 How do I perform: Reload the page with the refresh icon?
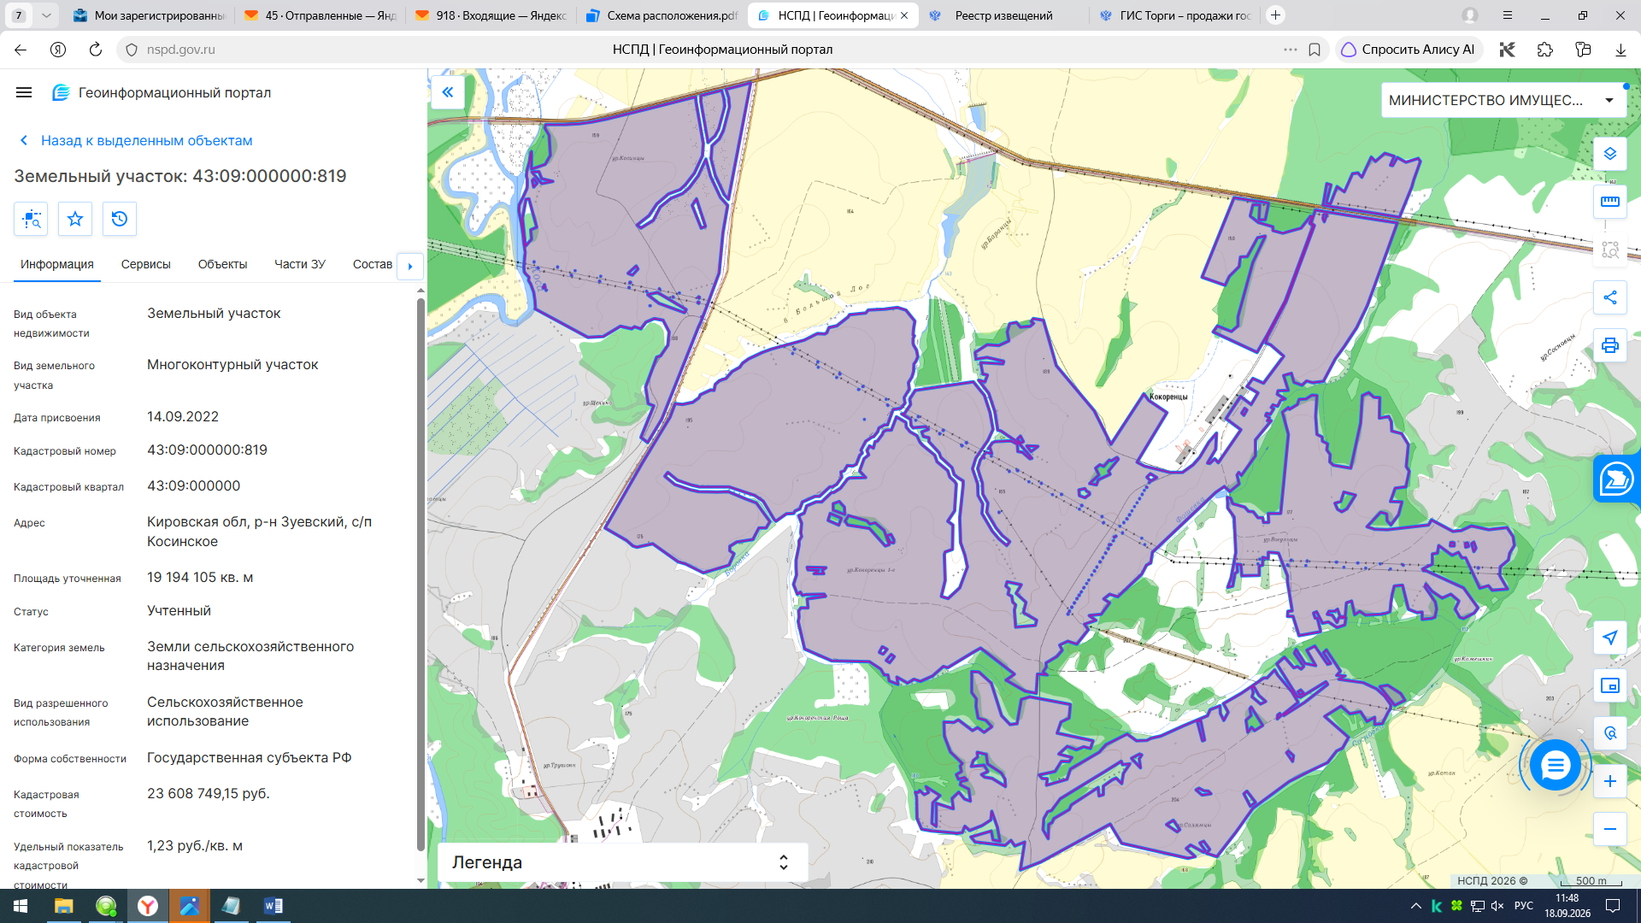coord(96,50)
